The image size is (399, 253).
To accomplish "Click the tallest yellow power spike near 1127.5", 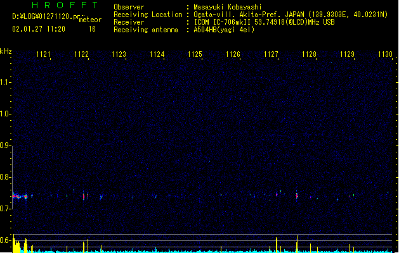I will click(x=297, y=244).
